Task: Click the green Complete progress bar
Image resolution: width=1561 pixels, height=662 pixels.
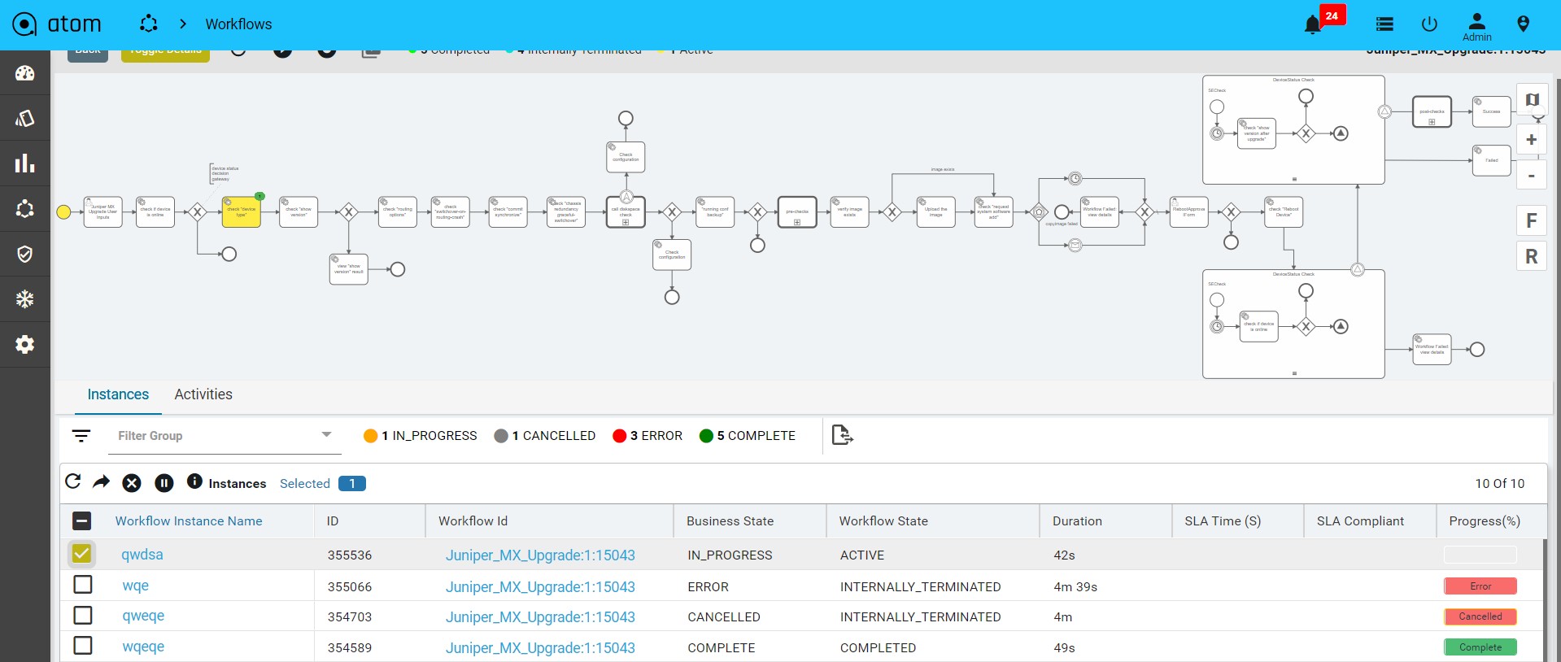Action: coord(1480,647)
